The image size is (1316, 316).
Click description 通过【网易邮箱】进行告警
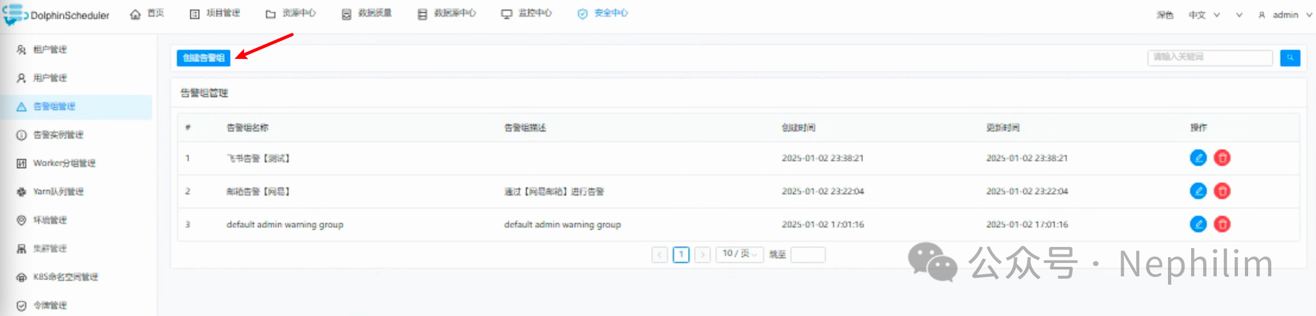[x=554, y=191]
